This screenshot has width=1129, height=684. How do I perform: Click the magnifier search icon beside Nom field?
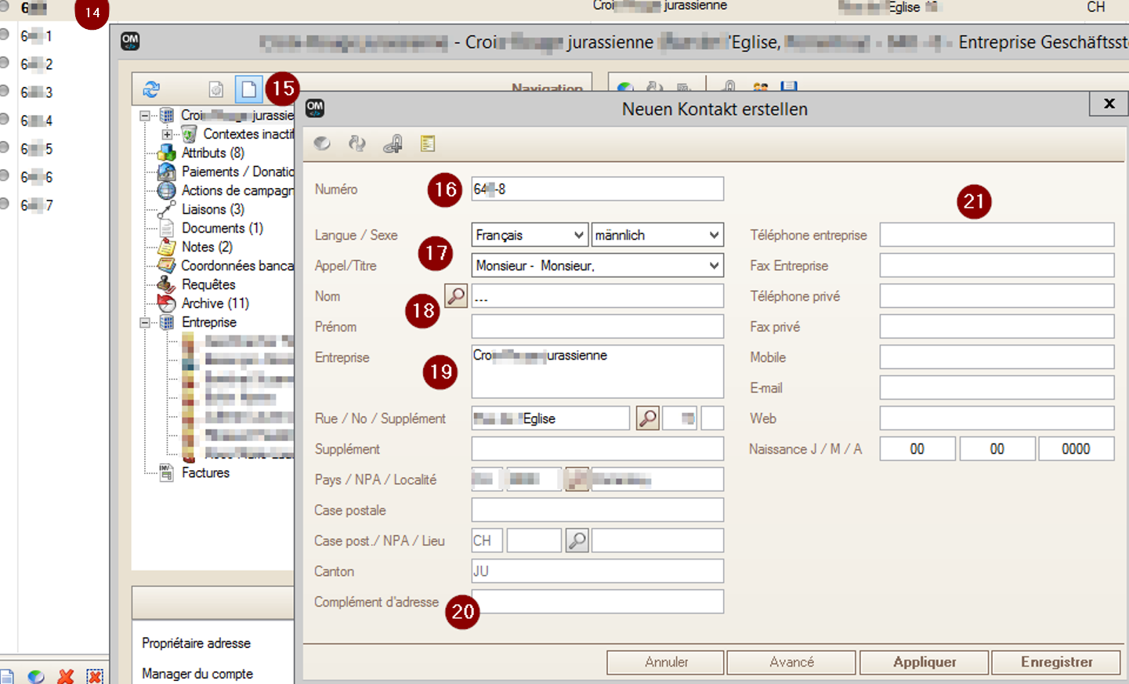pos(456,295)
